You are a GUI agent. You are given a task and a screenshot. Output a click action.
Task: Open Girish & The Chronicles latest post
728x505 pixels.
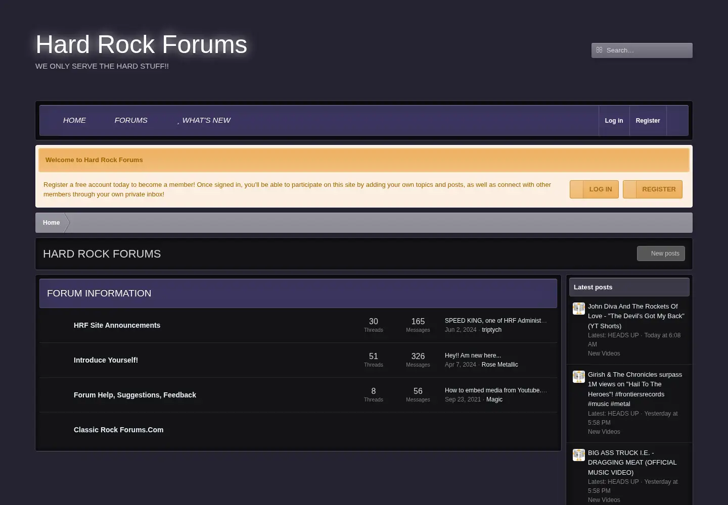(635, 389)
